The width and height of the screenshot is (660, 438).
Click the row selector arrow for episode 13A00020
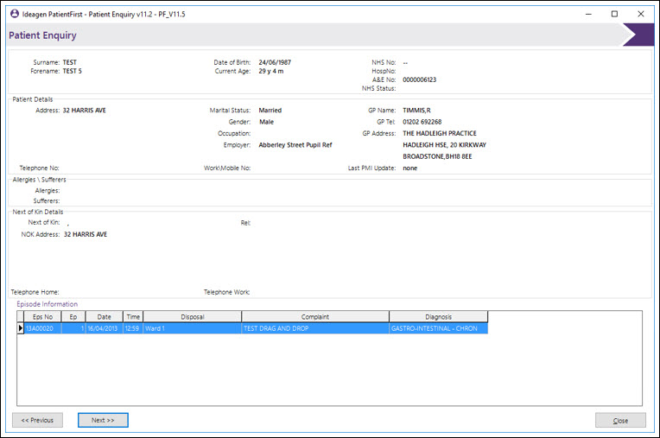20,328
